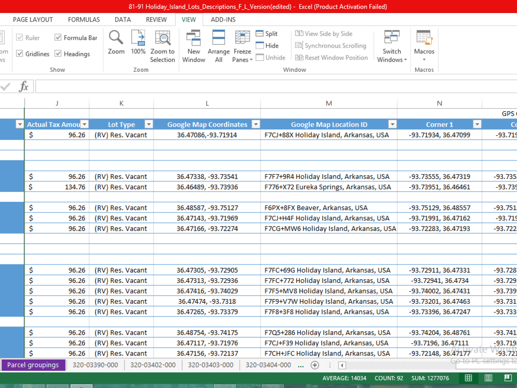Select column J header
This screenshot has width=517, height=388.
click(57, 103)
